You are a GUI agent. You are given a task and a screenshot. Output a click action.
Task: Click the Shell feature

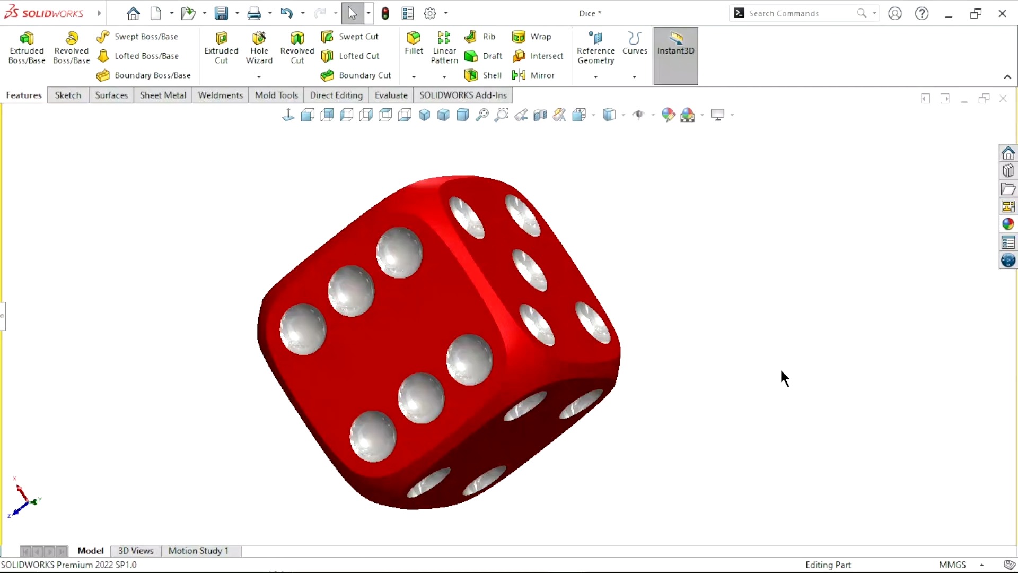(x=483, y=75)
